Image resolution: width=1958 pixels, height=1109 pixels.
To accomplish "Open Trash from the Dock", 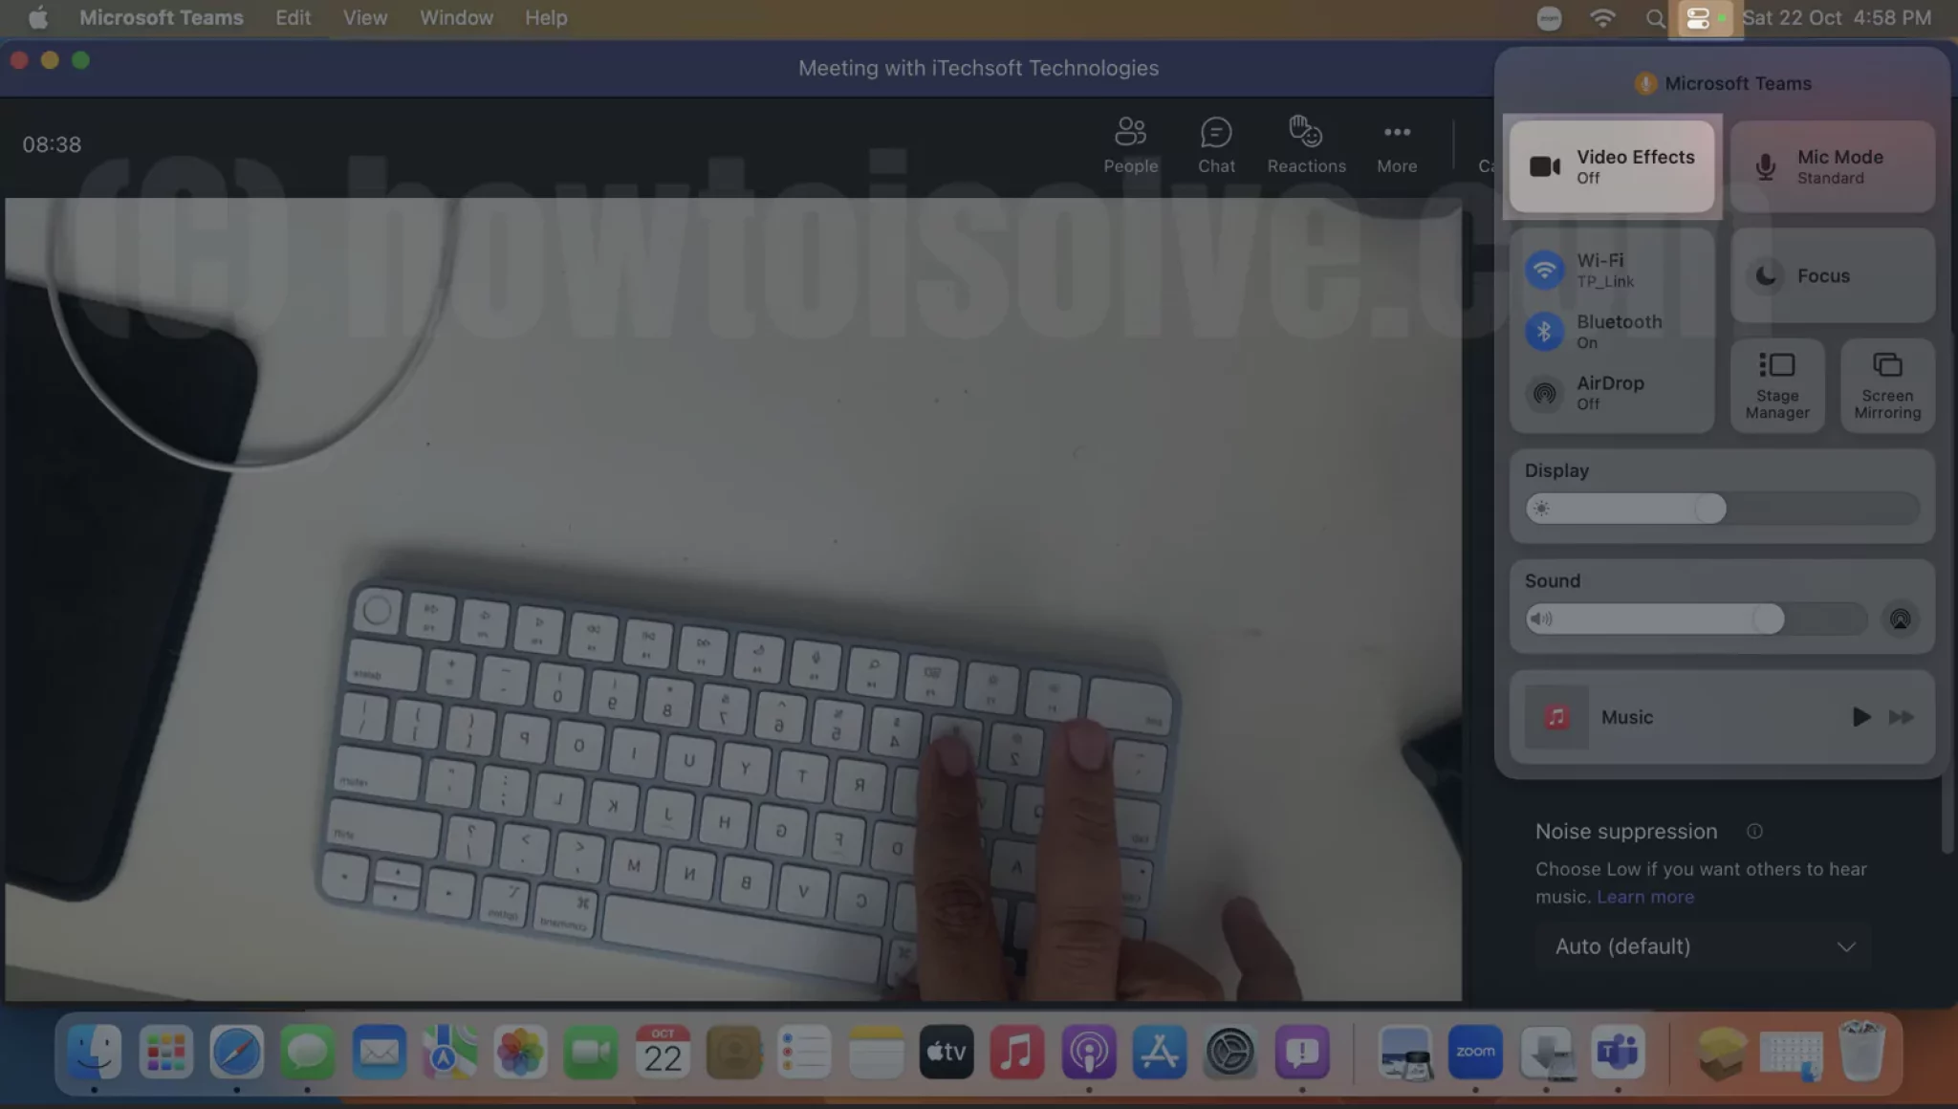I will tap(1862, 1053).
